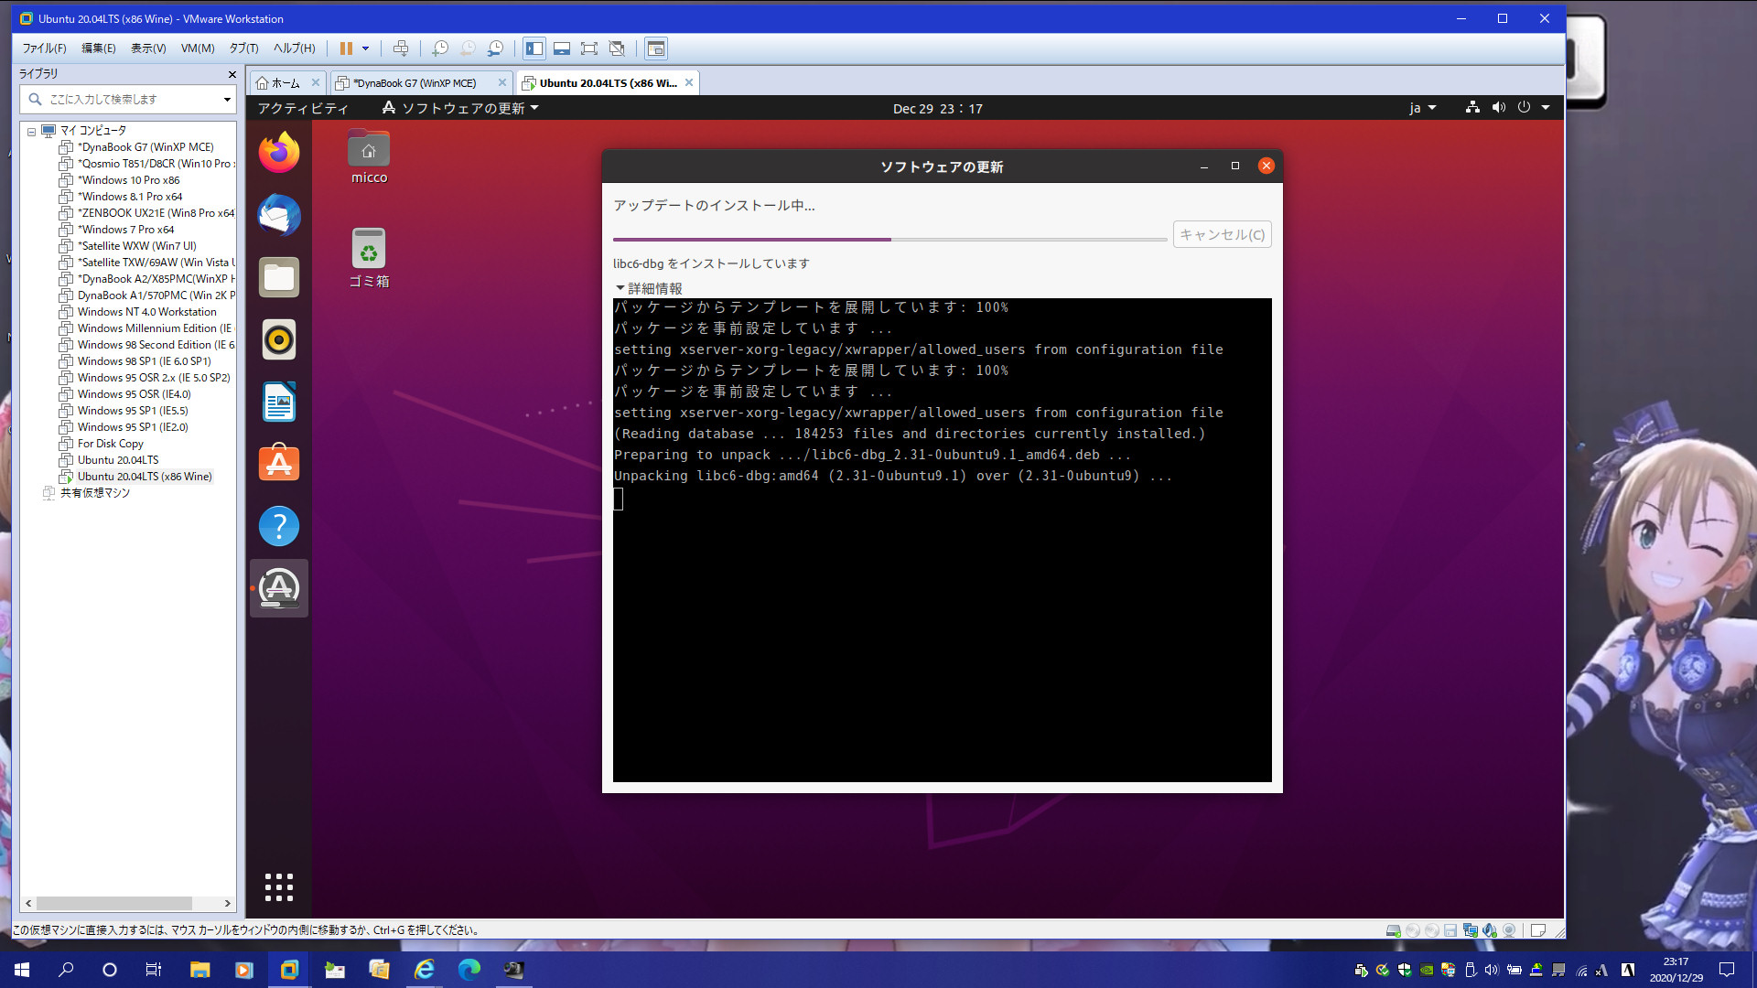Collapse the 詳細情報 details section
This screenshot has height=988, width=1757.
pyautogui.click(x=648, y=288)
